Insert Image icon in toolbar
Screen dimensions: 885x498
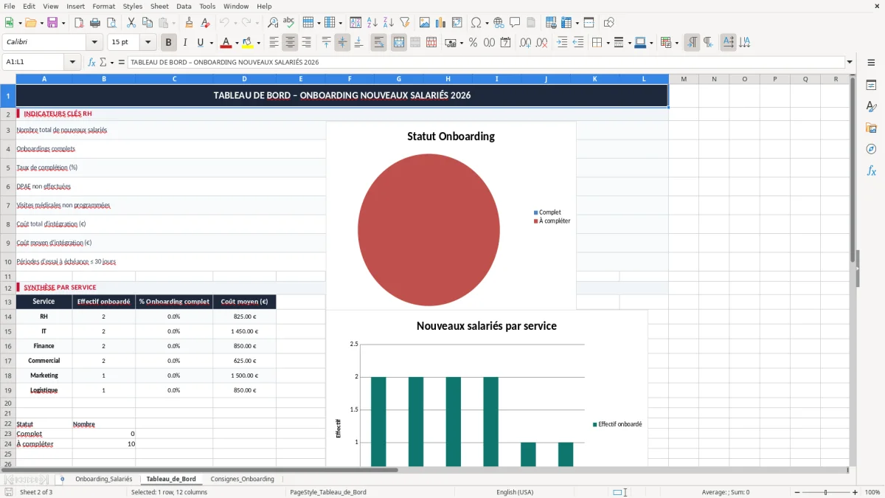(x=425, y=23)
